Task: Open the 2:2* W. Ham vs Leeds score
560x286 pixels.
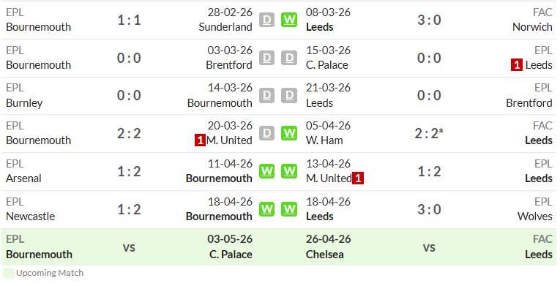Action: point(429,133)
